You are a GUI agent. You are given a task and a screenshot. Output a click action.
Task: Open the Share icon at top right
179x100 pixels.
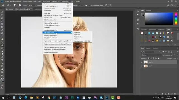point(177,5)
